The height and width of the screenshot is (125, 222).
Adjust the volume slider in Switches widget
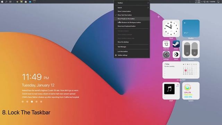(187, 49)
